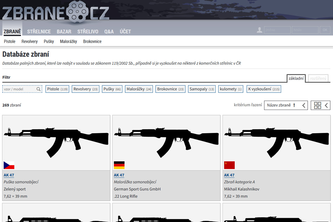Viewport: 333px width, 222px height.
Task: Open the STŘELIVO menu item
Action: [88, 32]
